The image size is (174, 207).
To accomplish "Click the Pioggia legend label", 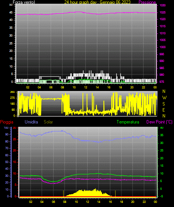I will click(7, 122).
